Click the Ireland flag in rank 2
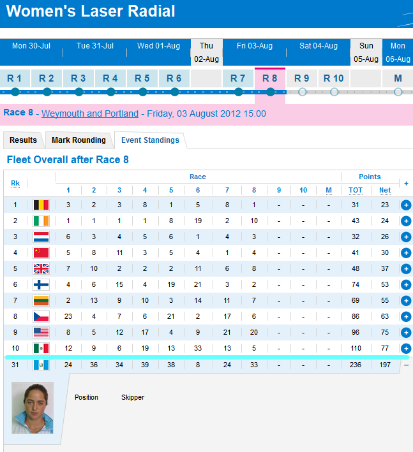 click(x=41, y=221)
